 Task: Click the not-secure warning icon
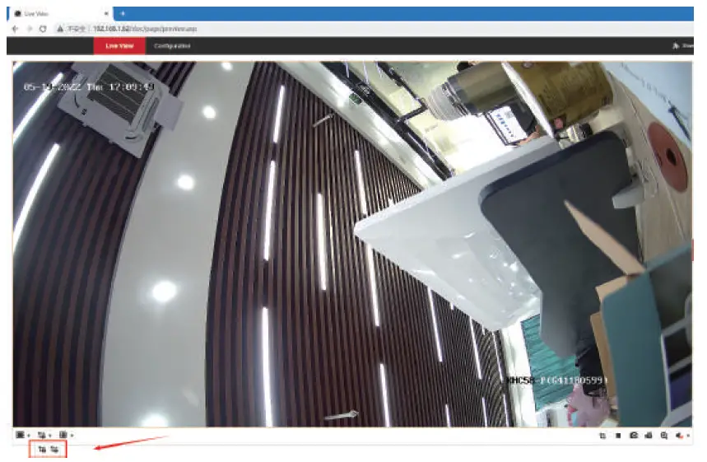(59, 29)
